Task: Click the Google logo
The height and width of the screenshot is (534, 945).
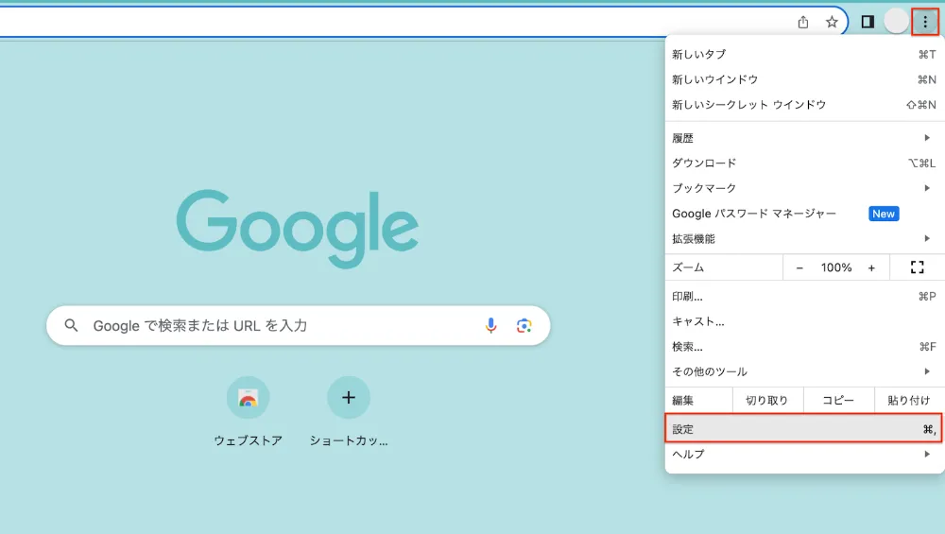Action: click(297, 229)
